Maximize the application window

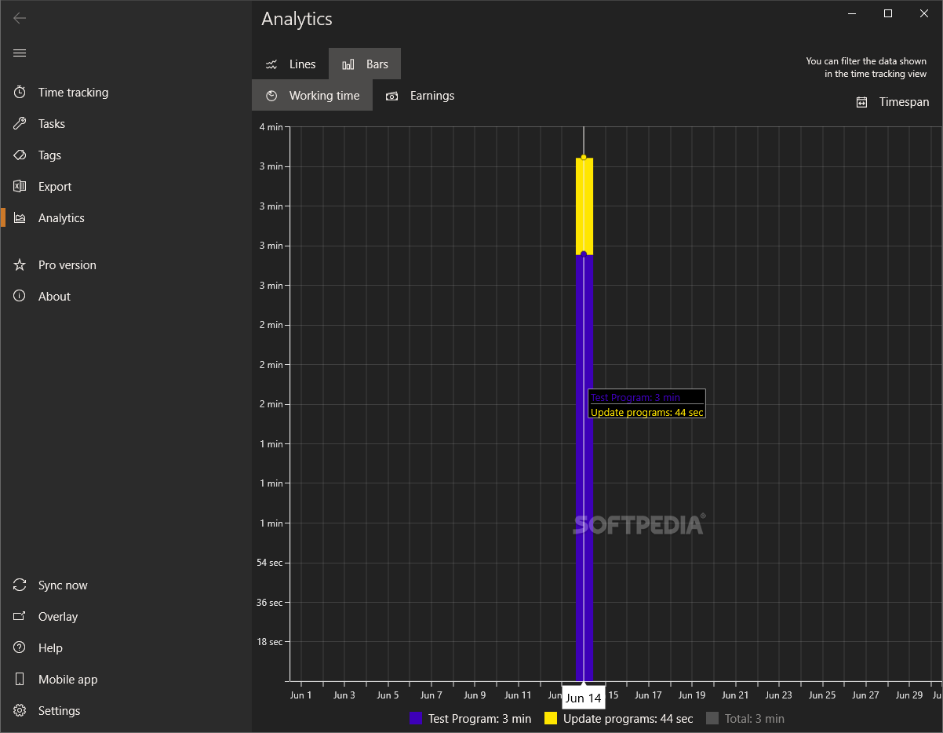888,13
